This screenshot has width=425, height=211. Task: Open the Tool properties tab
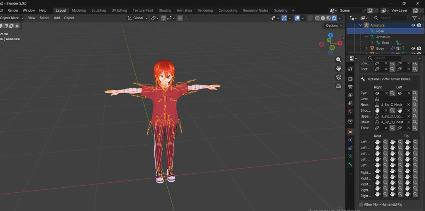coord(350,69)
